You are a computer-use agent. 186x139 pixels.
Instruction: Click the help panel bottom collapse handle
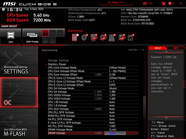tap(166, 118)
